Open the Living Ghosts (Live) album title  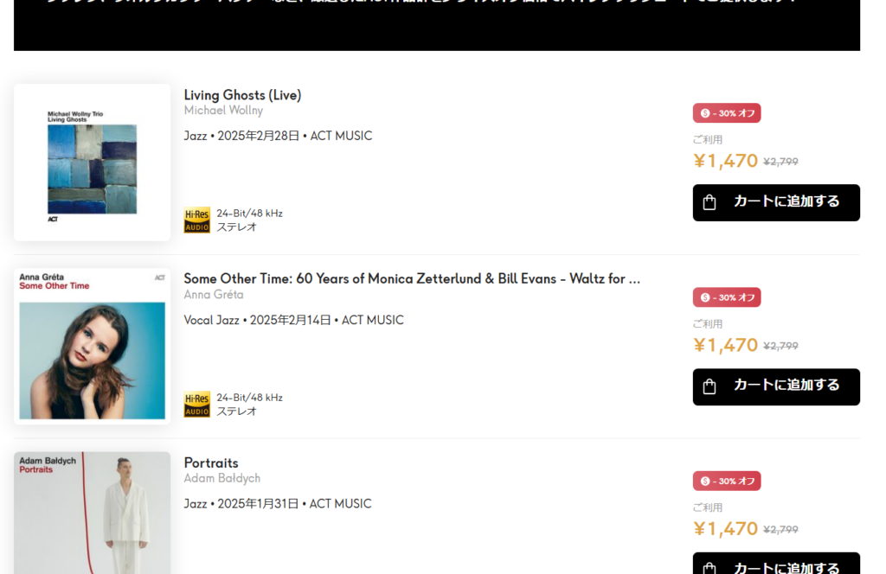click(242, 95)
